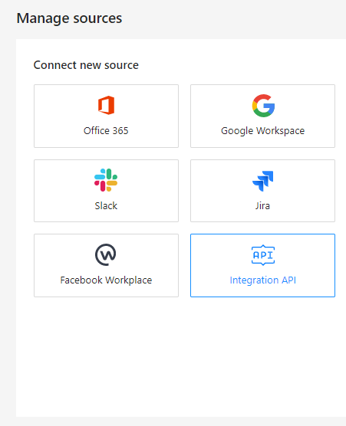Select the Facebook Workplace text label
346x426 pixels.
point(106,280)
